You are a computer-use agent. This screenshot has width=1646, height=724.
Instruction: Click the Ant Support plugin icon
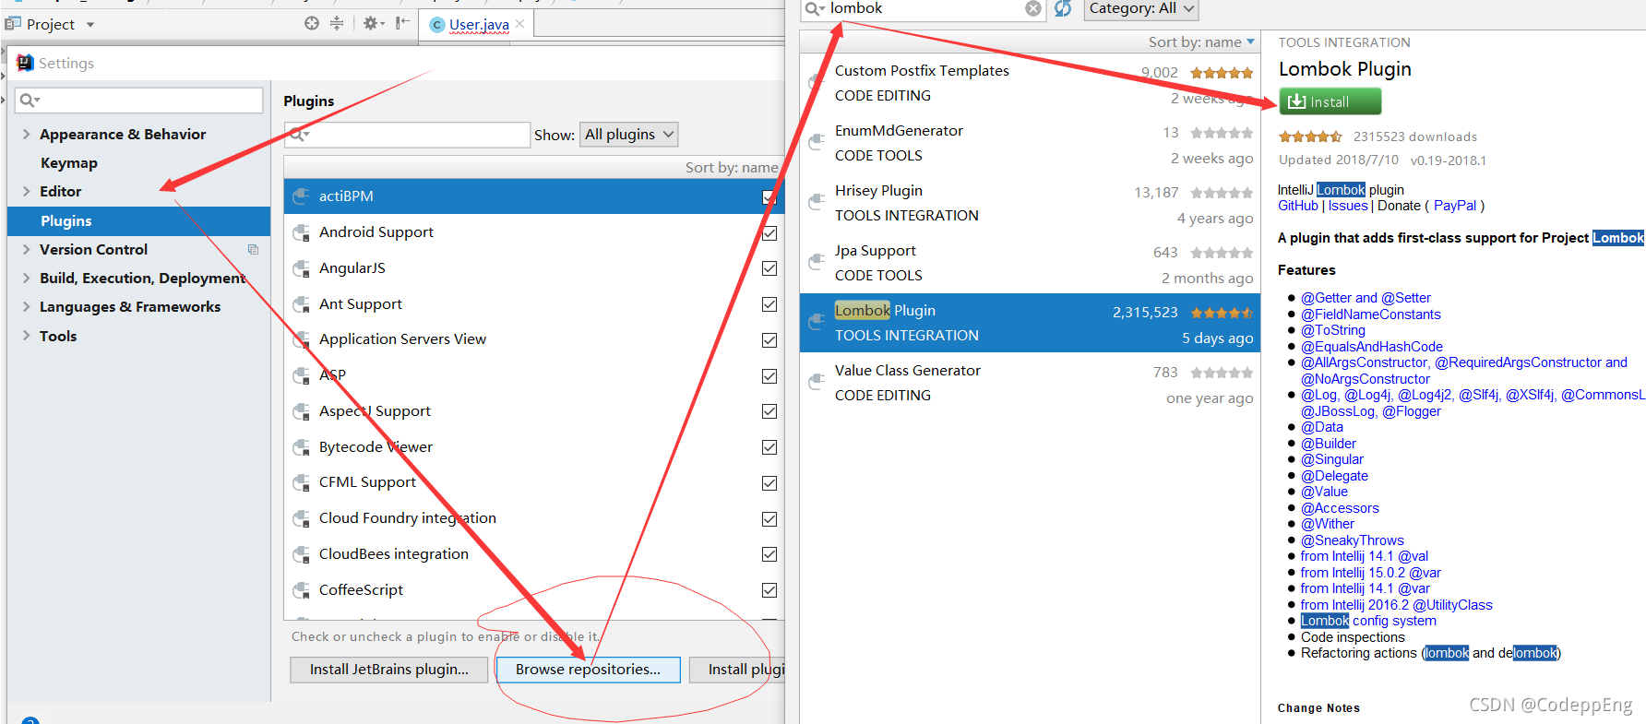tap(301, 304)
